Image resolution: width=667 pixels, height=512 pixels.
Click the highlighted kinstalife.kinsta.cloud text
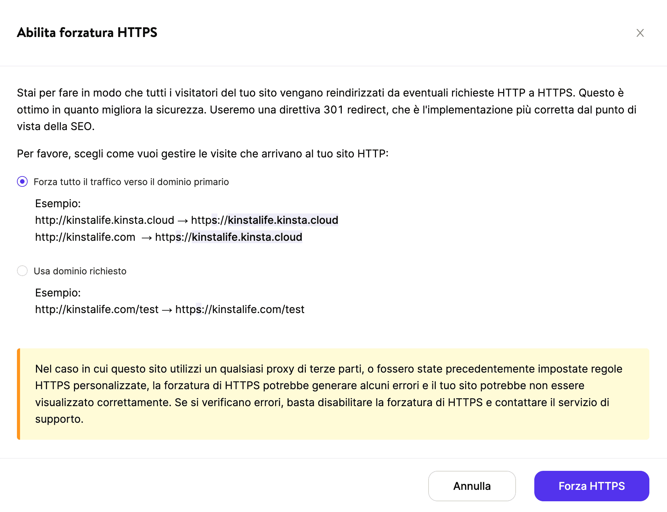283,220
